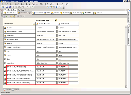131x95 pixels.
Task: Expand the Redo history dropdown arrow
Action: (x=30, y=7)
